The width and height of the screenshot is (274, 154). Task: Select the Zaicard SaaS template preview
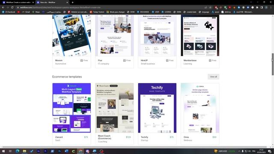71,108
